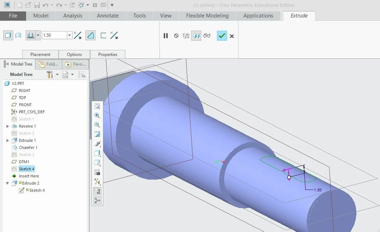Switch to the Favorites tab

point(75,64)
